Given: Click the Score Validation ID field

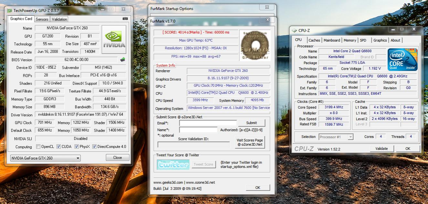Looking at the screenshot, I should click(193, 145).
